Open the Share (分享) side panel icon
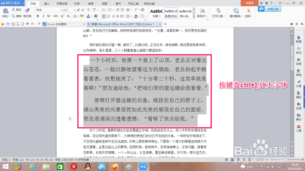Image resolution: width=305 pixels, height=171 pixels. (299, 84)
